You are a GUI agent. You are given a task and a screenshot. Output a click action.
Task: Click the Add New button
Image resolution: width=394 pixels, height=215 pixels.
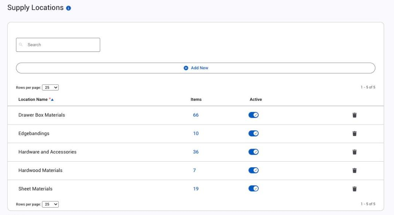click(196, 68)
